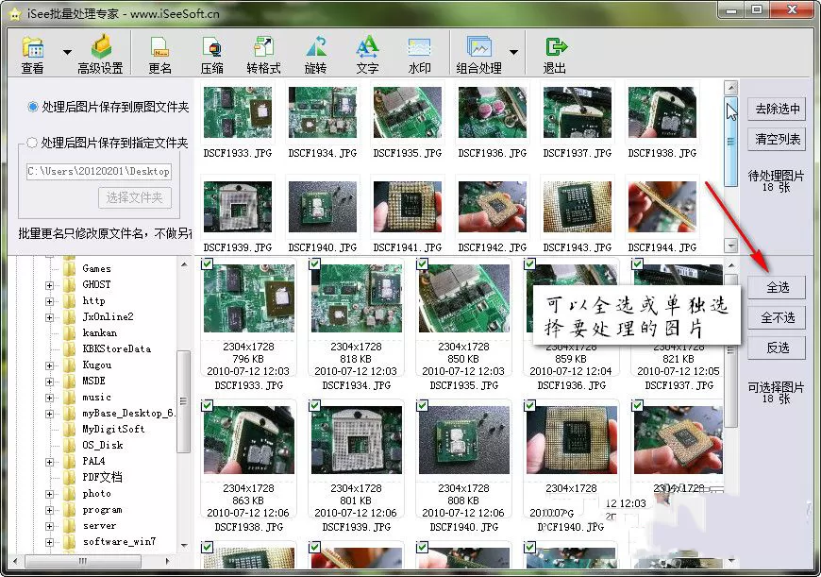Click the image browser scroll-up arrow

[731, 265]
